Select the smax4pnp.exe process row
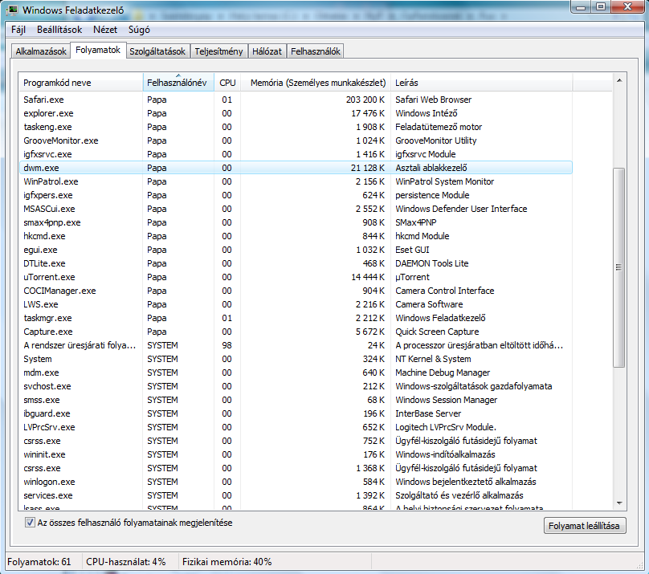 pos(296,222)
